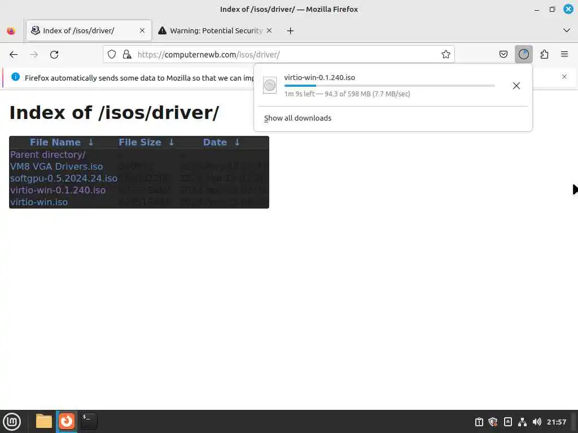Viewport: 578px width, 433px height.
Task: Open the extensions puzzle icon
Action: tap(544, 55)
